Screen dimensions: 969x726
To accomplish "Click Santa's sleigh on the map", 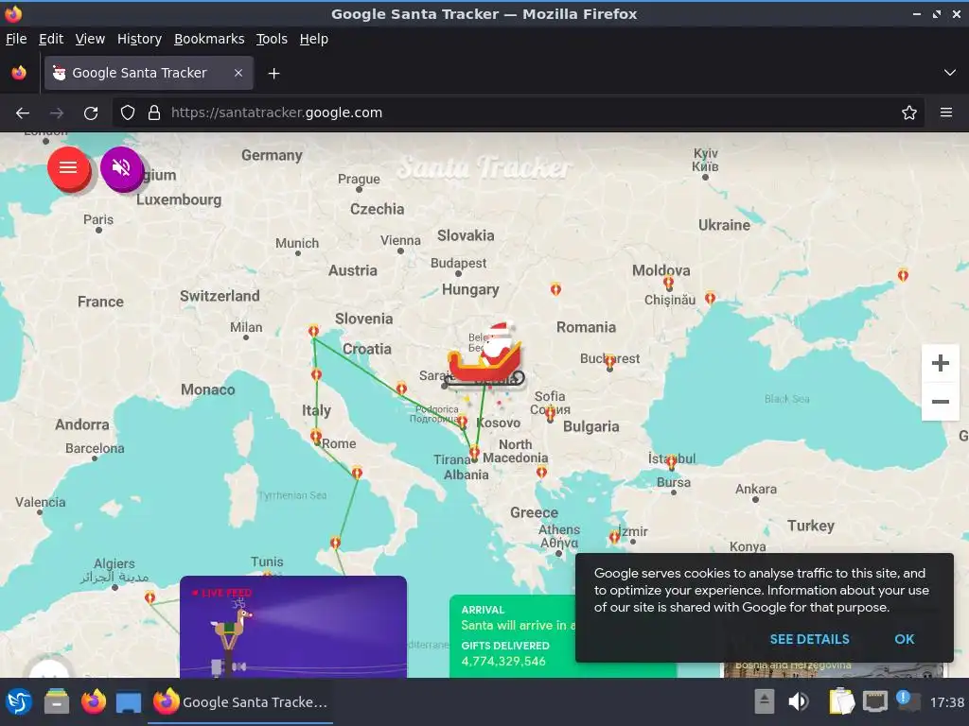I will click(x=486, y=356).
